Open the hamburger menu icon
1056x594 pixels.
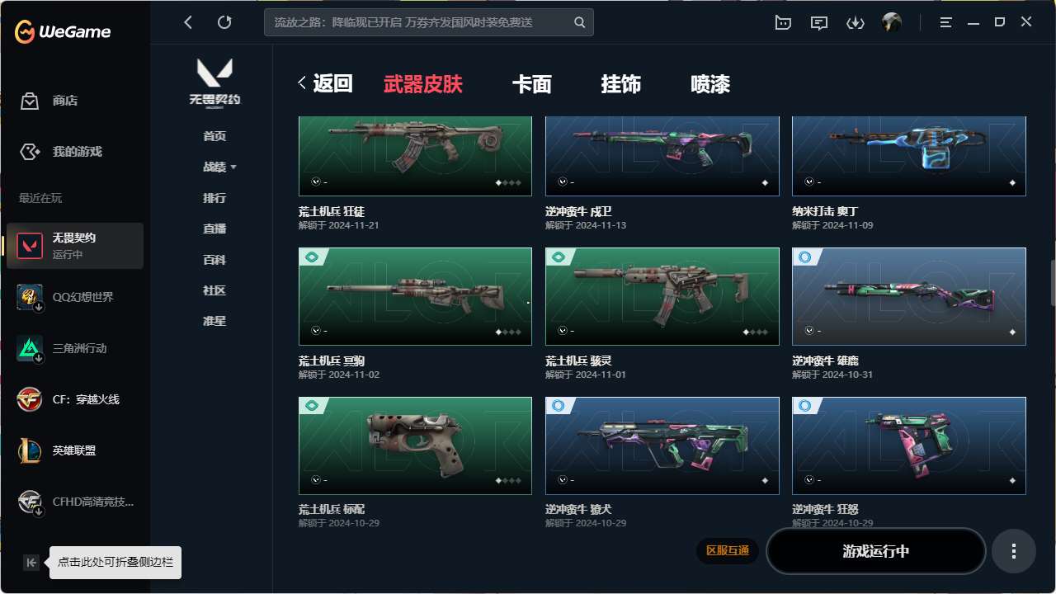946,22
